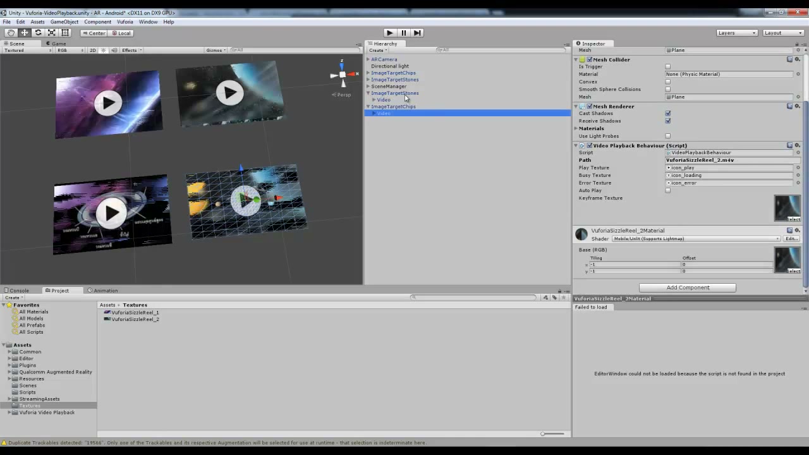Click the Add Component button
809x455 pixels.
pos(688,288)
